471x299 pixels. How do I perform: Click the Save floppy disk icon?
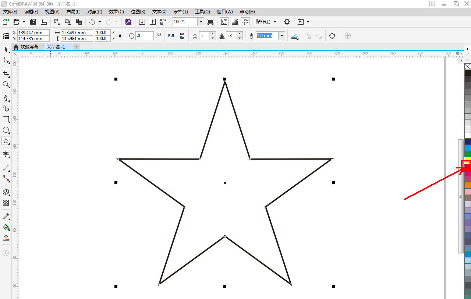[x=33, y=22]
